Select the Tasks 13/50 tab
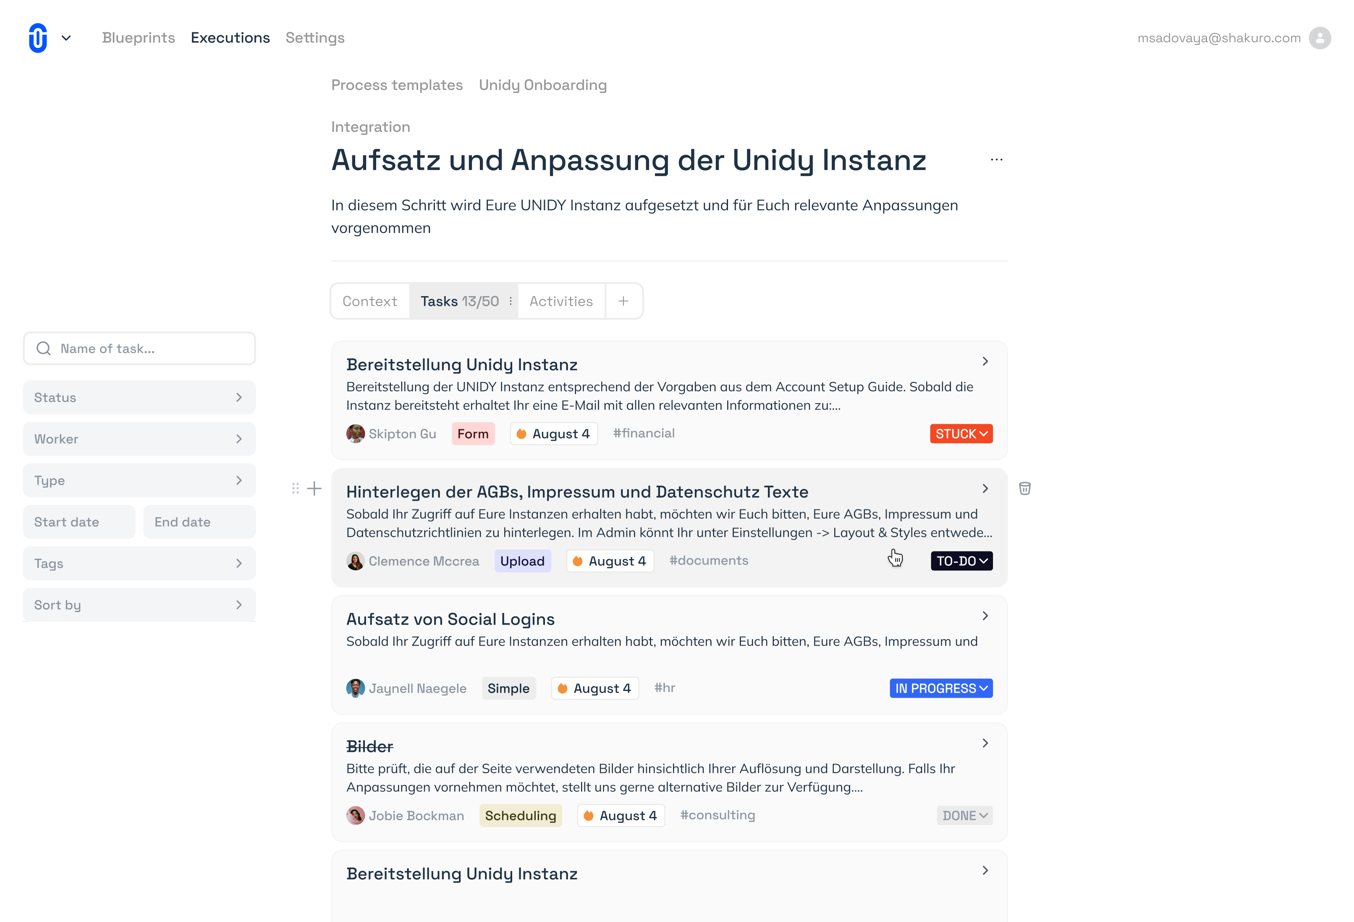Screen dimensions: 1354x922 point(460,301)
